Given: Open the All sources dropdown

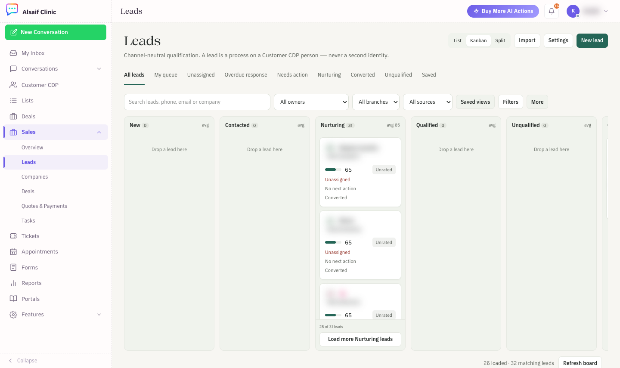Looking at the screenshot, I should (x=428, y=102).
